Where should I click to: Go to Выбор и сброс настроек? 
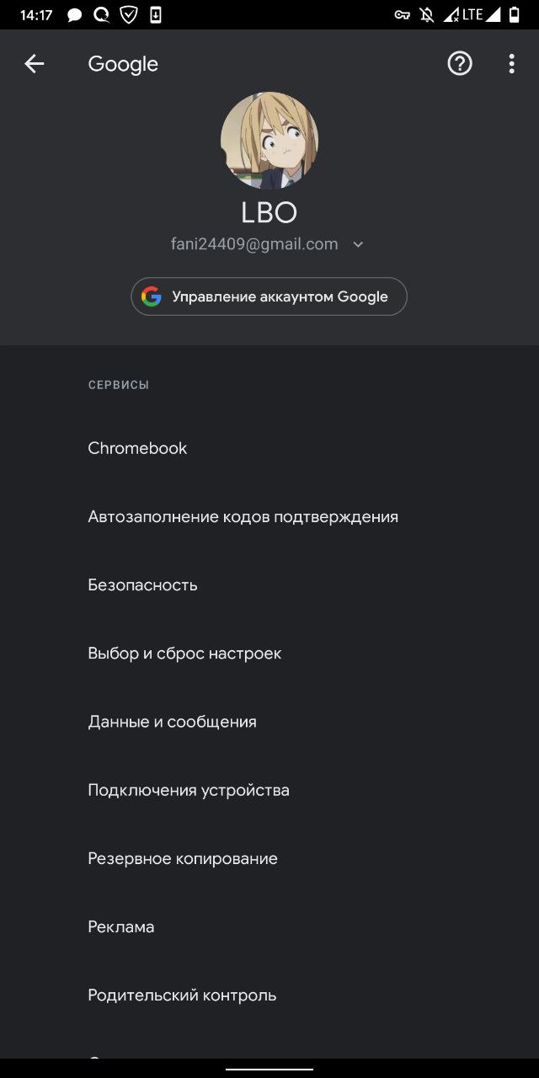point(184,654)
